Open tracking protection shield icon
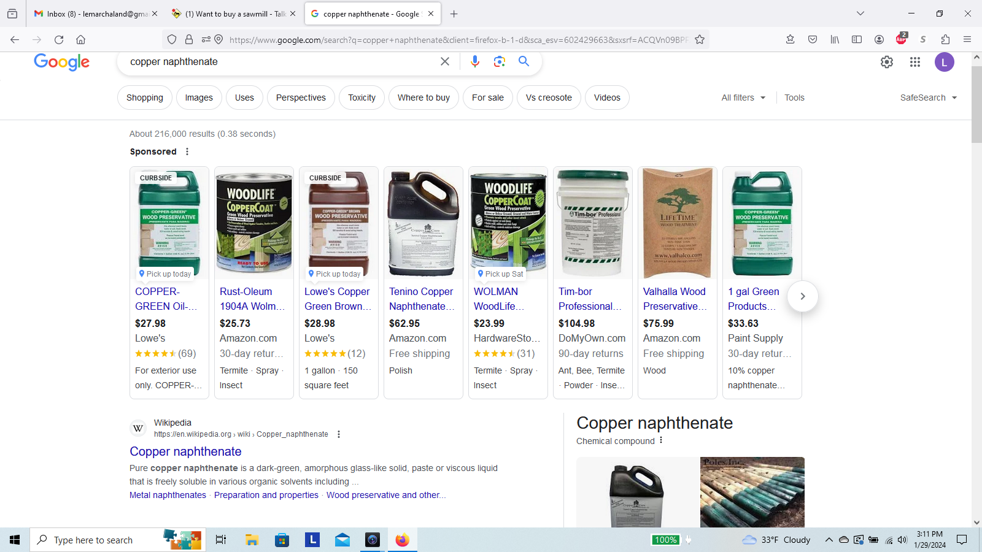982x552 pixels. [172, 39]
